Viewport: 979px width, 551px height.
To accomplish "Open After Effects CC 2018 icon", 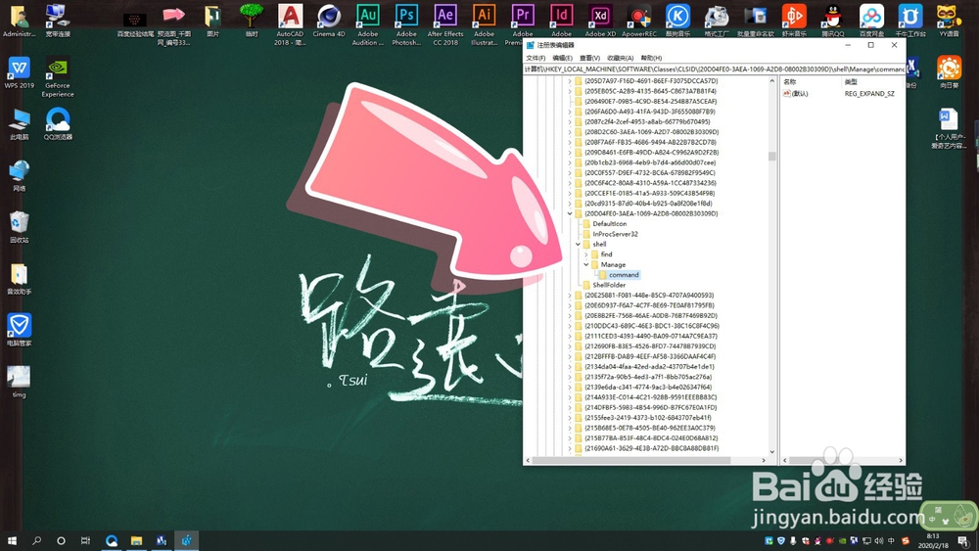I will (x=445, y=24).
